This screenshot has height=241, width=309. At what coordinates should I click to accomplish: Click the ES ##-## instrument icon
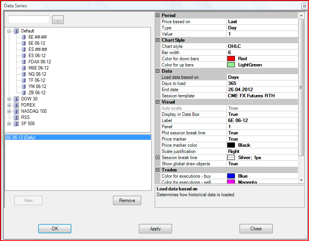tap(24, 49)
